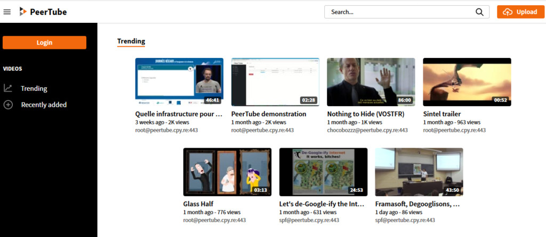546x237 pixels.
Task: Open Recently added in the sidebar
Action: pyautogui.click(x=44, y=105)
